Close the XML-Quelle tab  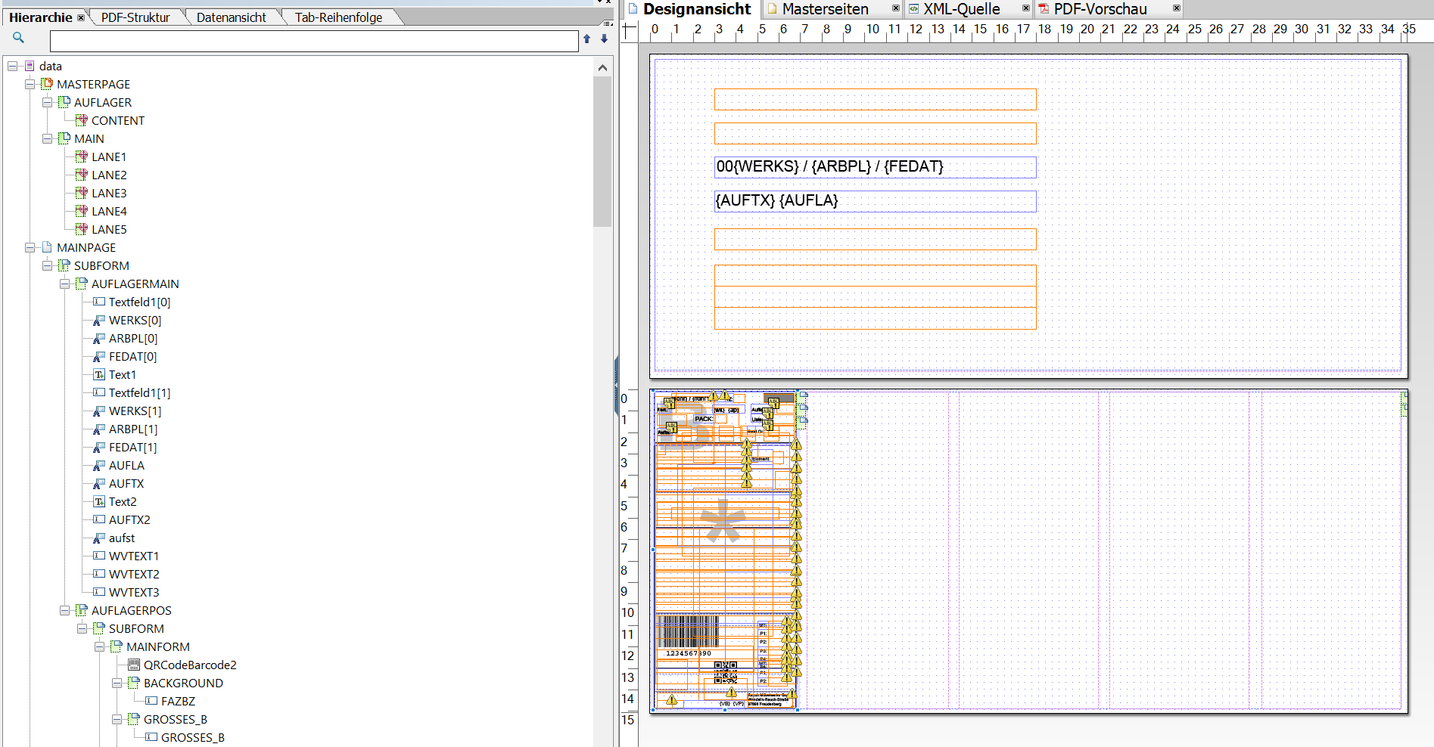pyautogui.click(x=1026, y=8)
